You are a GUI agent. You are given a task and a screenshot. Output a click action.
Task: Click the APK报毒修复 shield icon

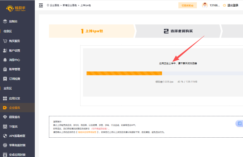coord(5,136)
